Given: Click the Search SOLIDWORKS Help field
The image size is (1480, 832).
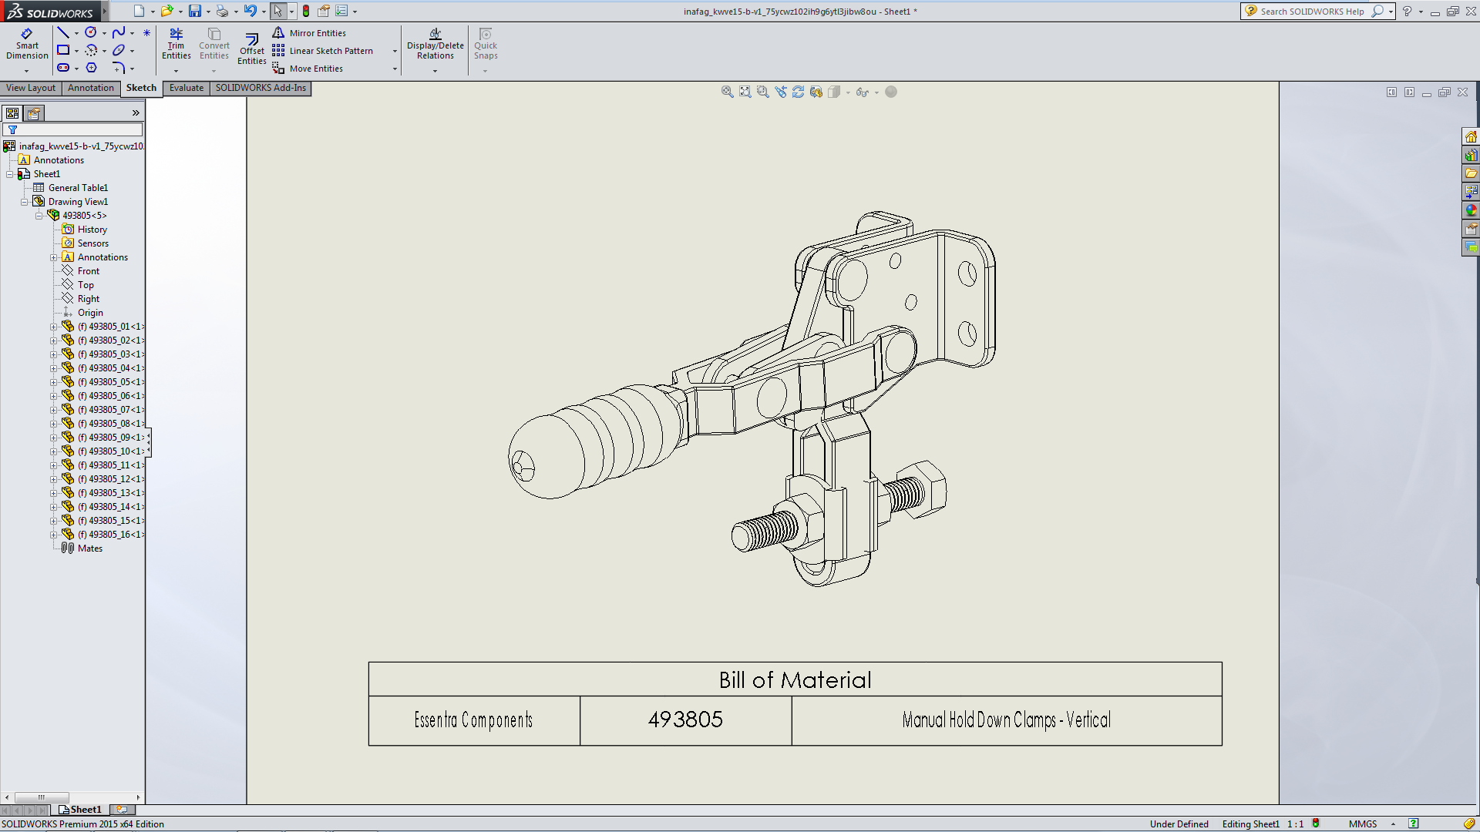Looking at the screenshot, I should (x=1310, y=11).
